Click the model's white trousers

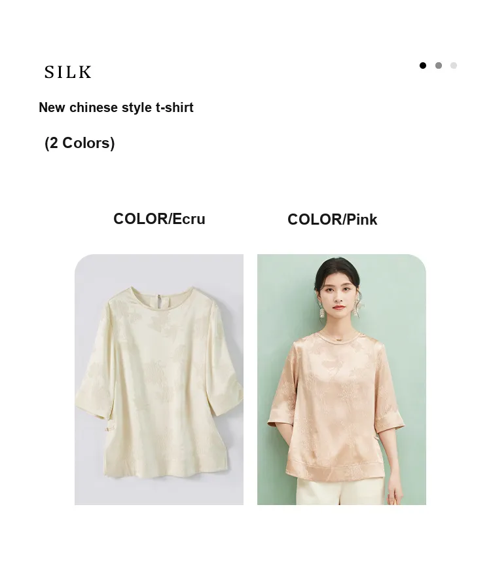[340, 491]
